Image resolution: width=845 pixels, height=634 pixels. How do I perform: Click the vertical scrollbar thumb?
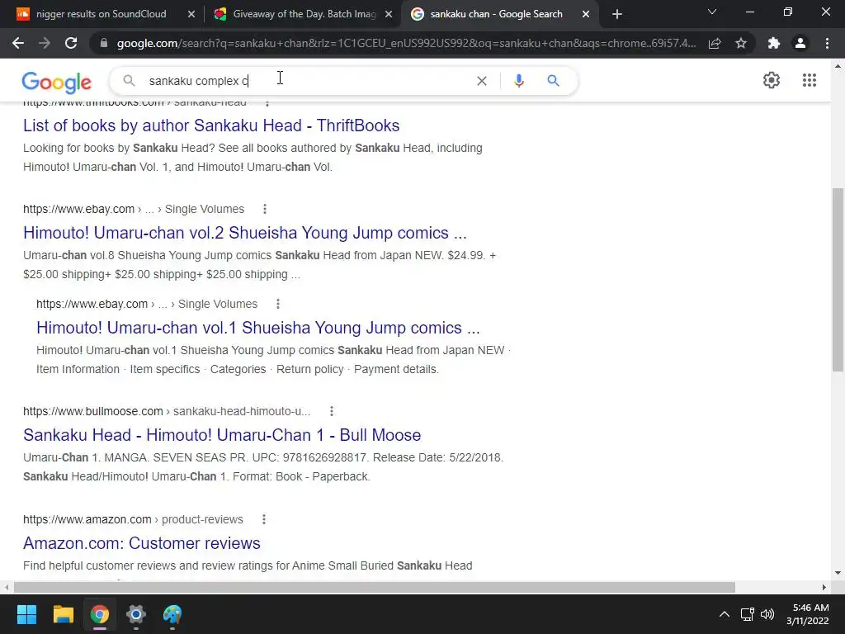pos(838,279)
